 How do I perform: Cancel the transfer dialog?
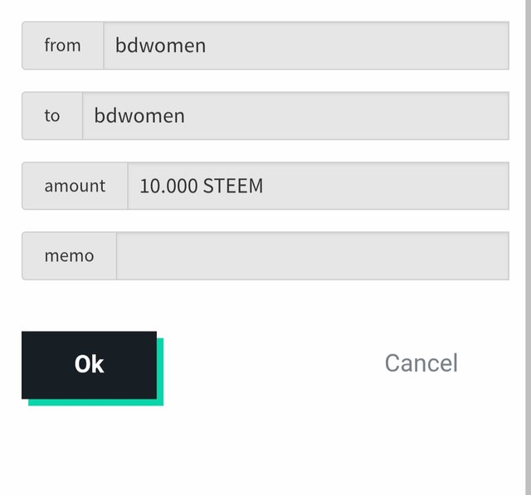[x=421, y=363]
